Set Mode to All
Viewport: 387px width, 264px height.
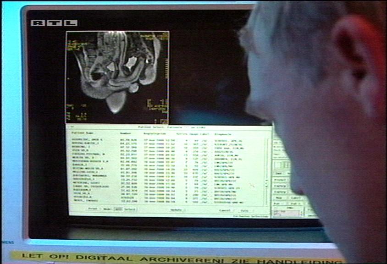pos(117,209)
